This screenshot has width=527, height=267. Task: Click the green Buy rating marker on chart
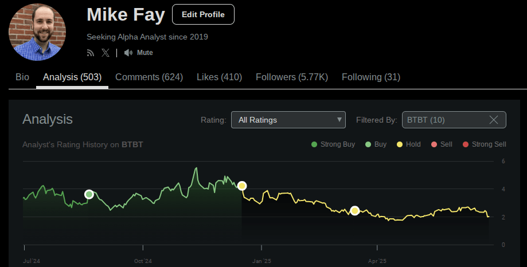click(x=89, y=194)
